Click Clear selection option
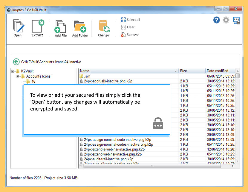Screen dimensions: 248x192 point(128,27)
